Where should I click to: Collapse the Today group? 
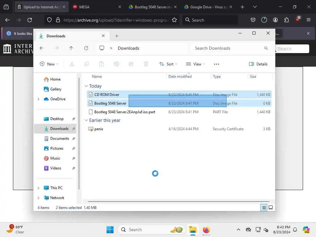tap(86, 86)
